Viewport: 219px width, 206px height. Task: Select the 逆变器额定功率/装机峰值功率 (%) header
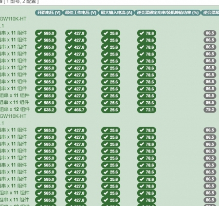(x=167, y=13)
